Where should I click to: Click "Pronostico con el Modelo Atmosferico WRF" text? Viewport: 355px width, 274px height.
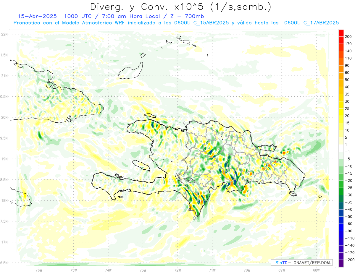coord(70,23)
